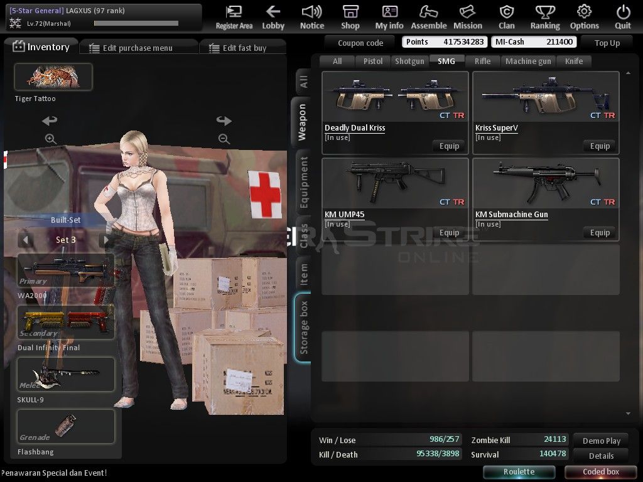Select the vertical Item category tab

coord(303,274)
